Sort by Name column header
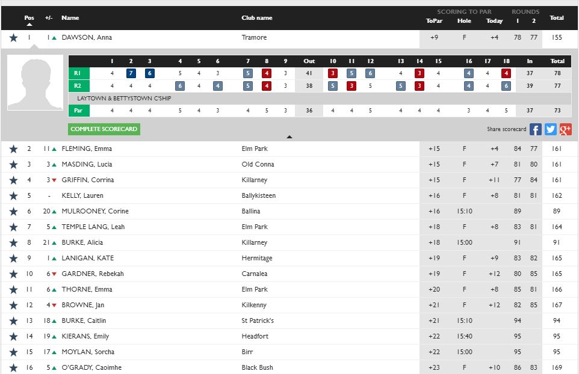This screenshot has height=374, width=579. (70, 18)
